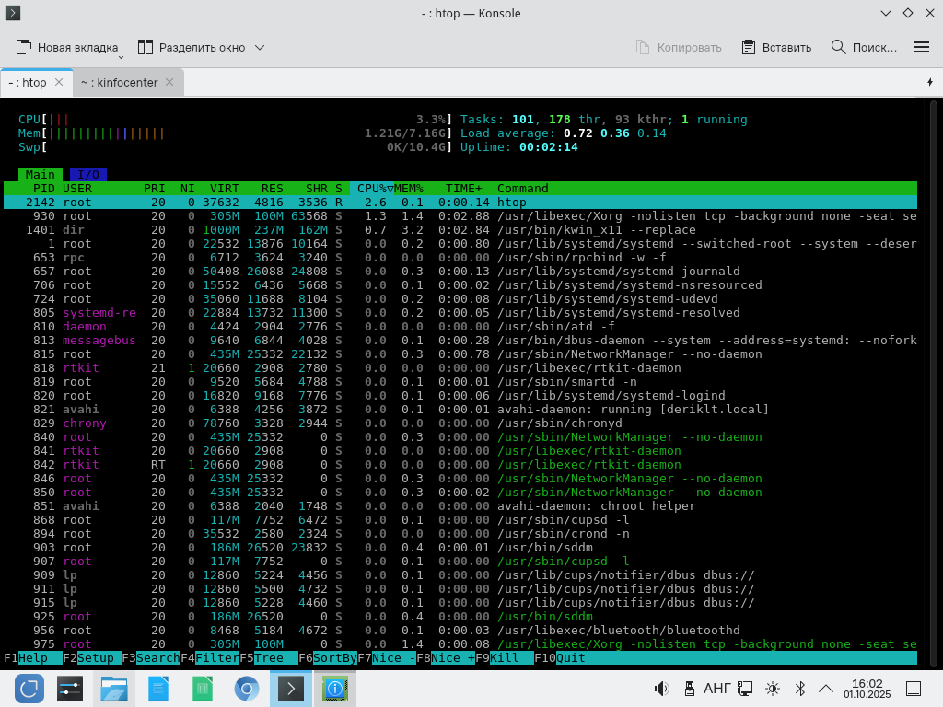Select the kwin_x11 process row
This screenshot has width=943, height=707.
[x=460, y=230]
